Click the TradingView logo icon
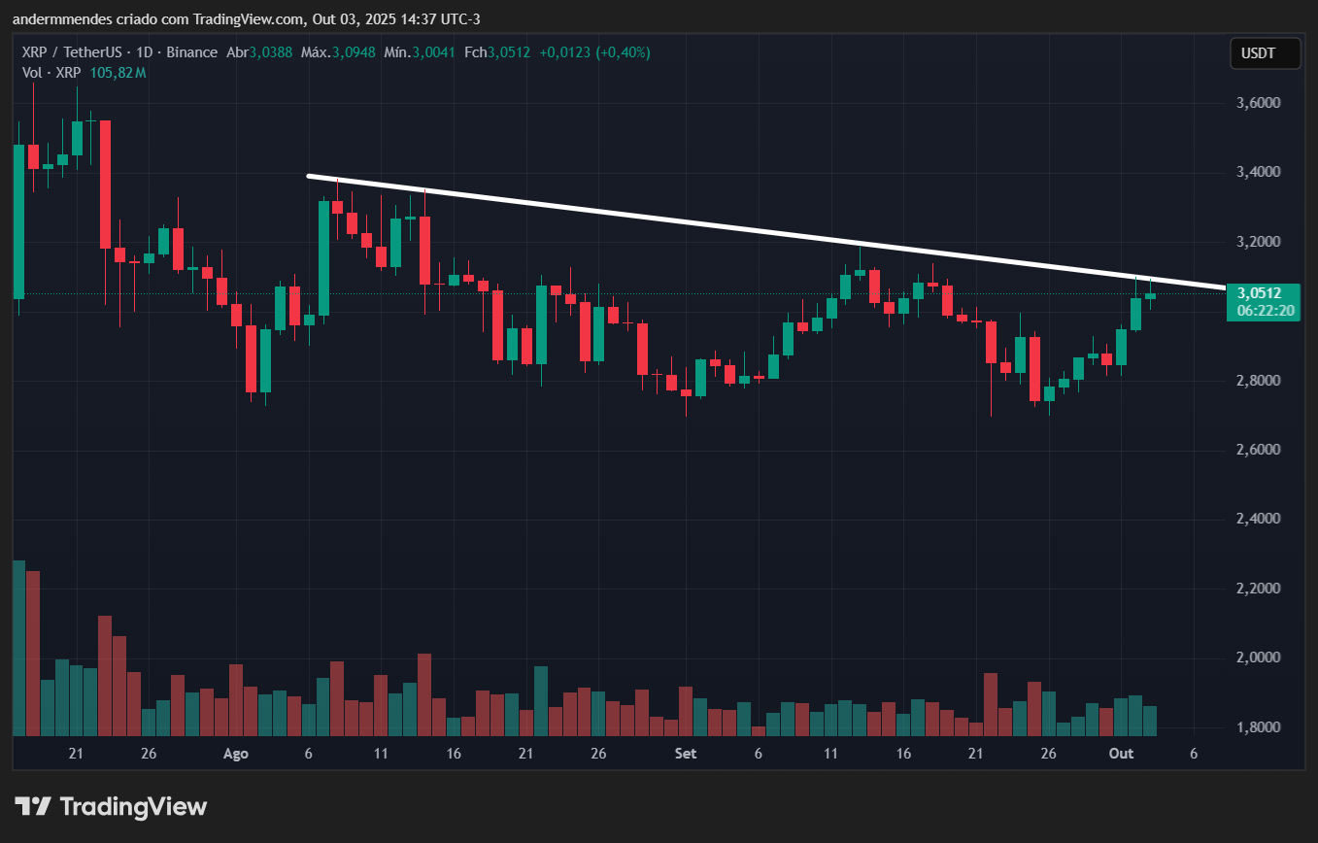The height and width of the screenshot is (843, 1318). (x=33, y=806)
